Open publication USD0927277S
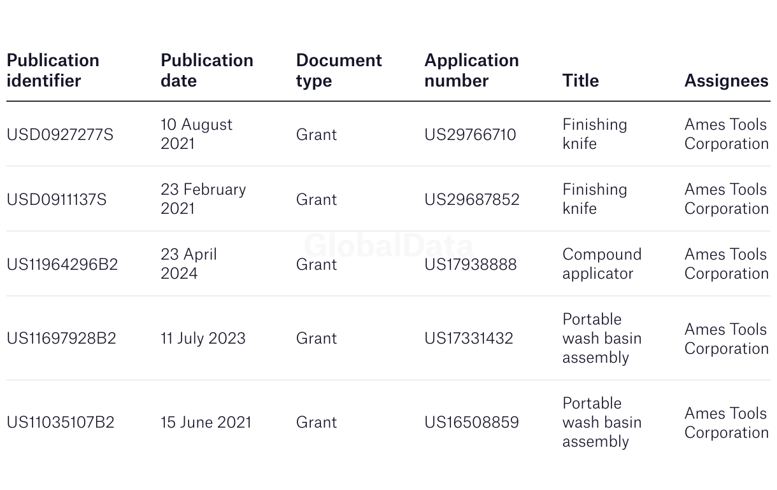Viewport: 777px width, 490px height. point(60,134)
